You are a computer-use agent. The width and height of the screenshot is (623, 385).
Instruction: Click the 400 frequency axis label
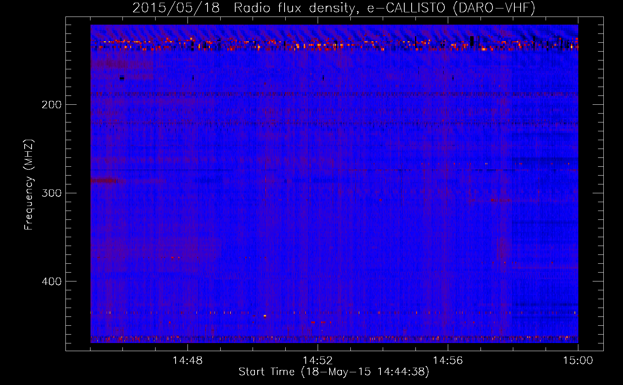coord(52,281)
